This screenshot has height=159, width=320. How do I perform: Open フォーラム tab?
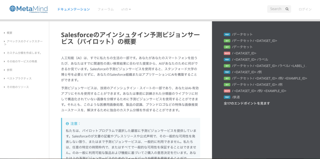click(106, 9)
